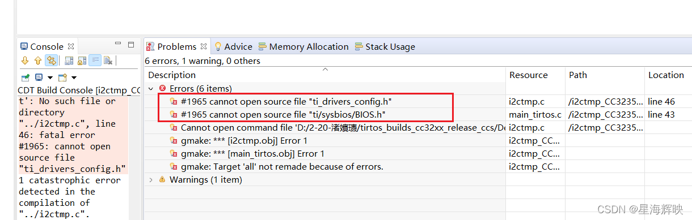Open the Memory Allocation tab
The width and height of the screenshot is (692, 220).
tap(303, 46)
